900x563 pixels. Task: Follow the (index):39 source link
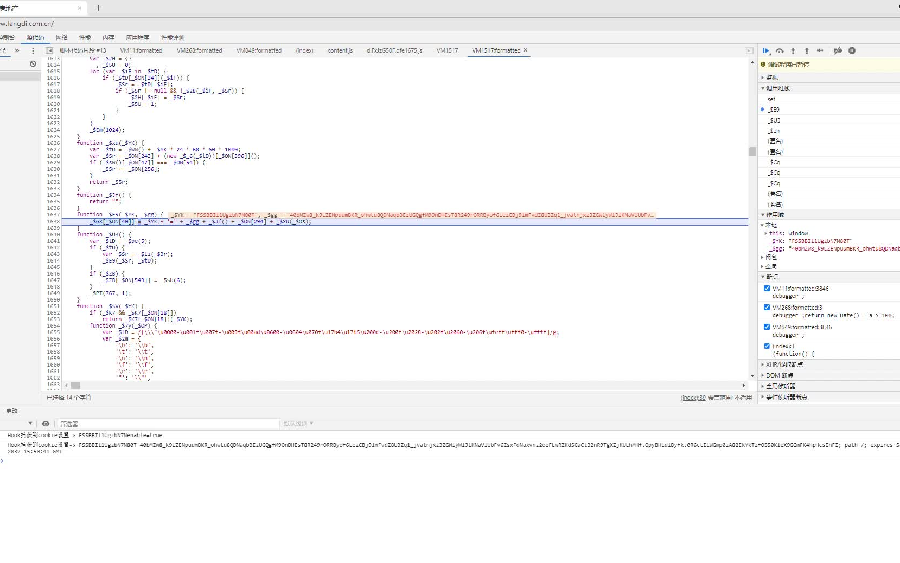tap(693, 398)
